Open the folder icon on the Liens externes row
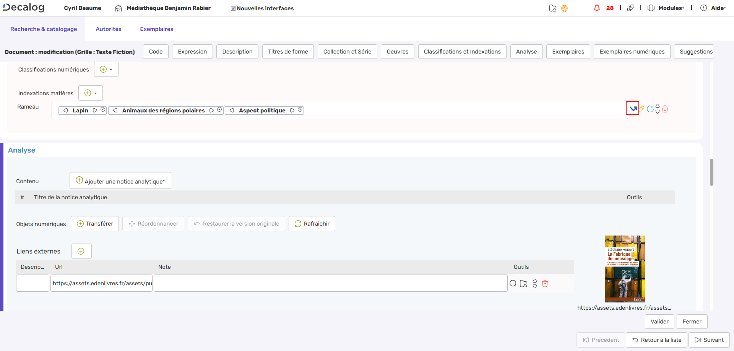The height and width of the screenshot is (351, 734). (523, 283)
